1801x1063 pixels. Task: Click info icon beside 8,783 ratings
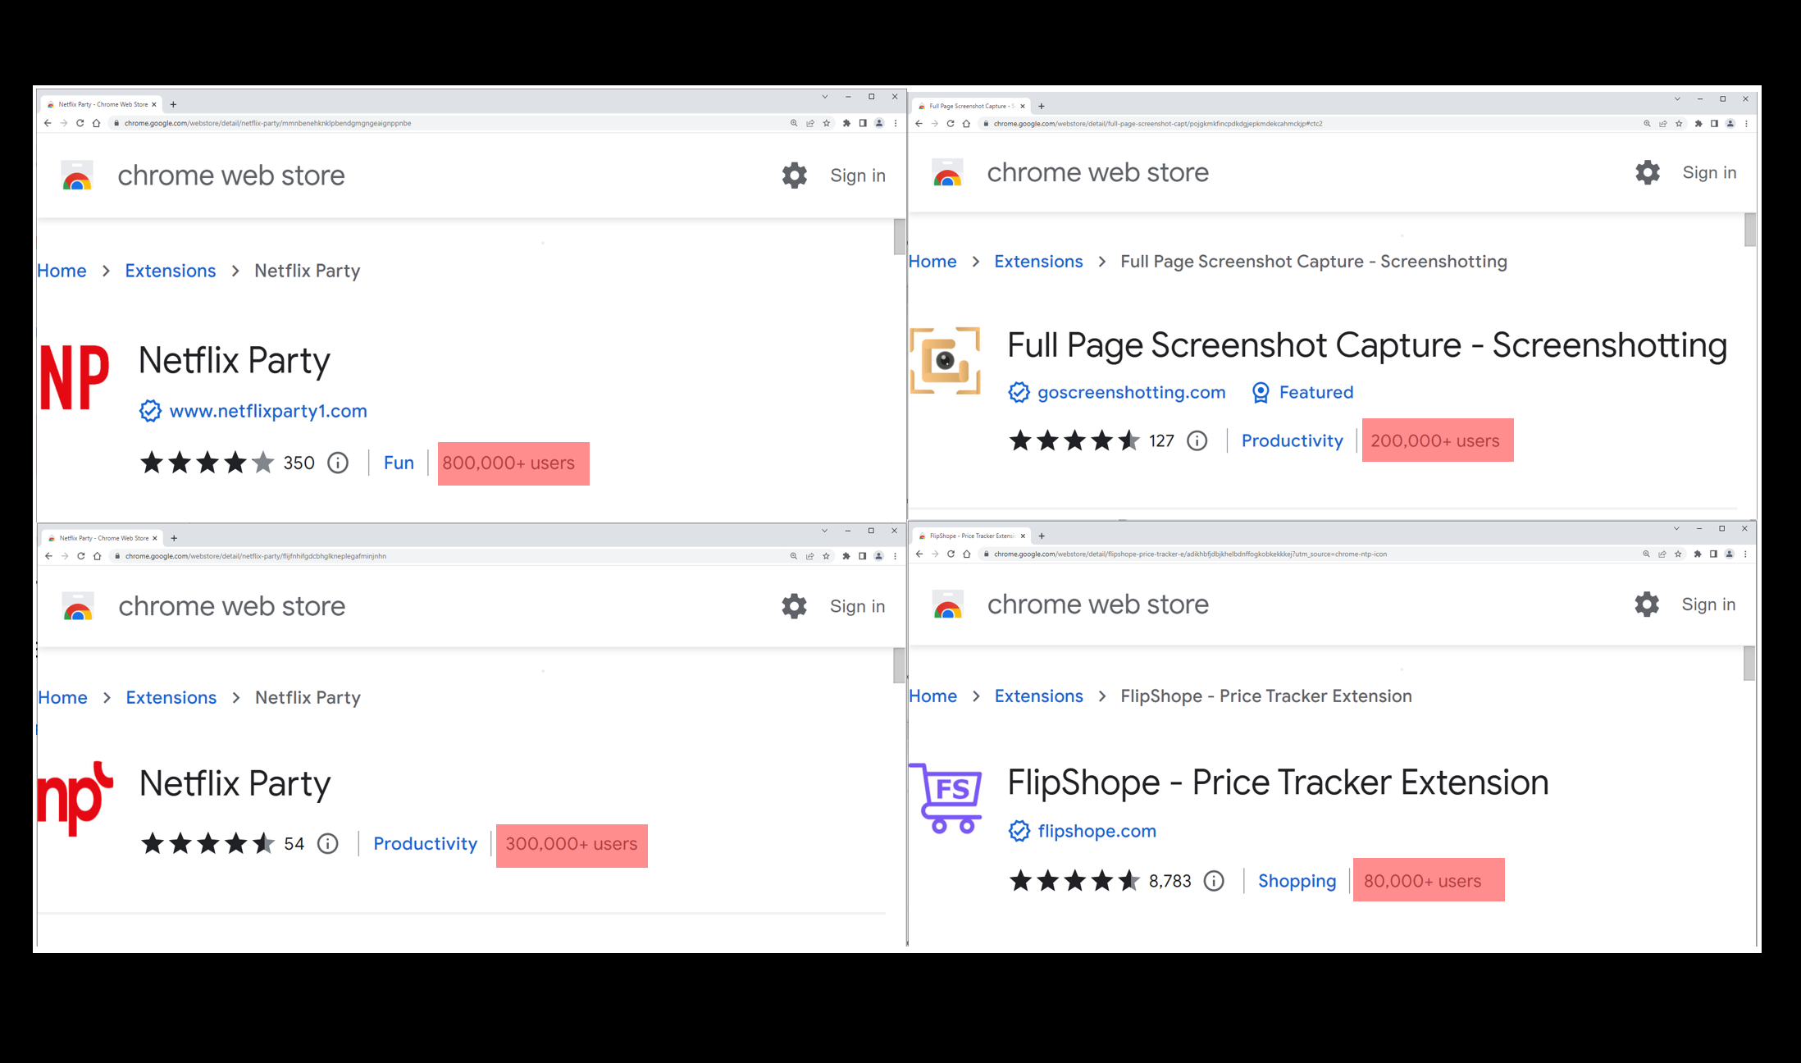[x=1214, y=881]
